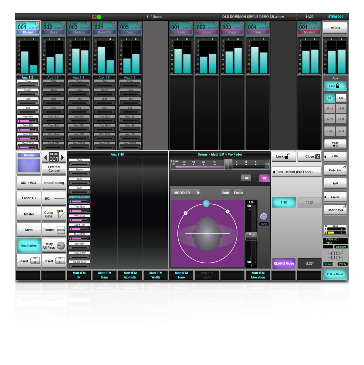Click the Comp Gate graph icon
Viewport: 364px width, 365px height.
61,214
